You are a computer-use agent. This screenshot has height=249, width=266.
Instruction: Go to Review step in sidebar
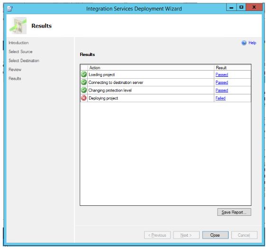pos(15,70)
